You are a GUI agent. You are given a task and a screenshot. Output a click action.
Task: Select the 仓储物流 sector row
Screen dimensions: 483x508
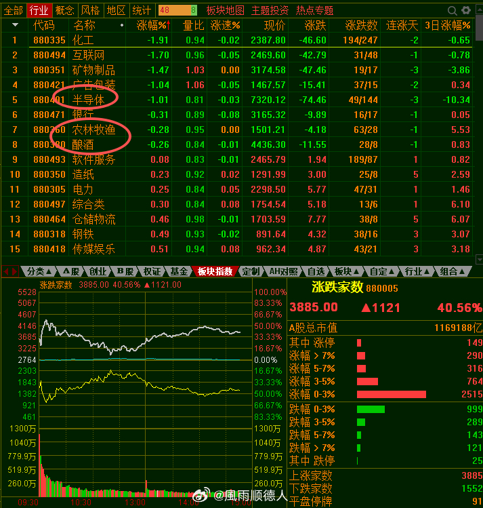coord(238,219)
